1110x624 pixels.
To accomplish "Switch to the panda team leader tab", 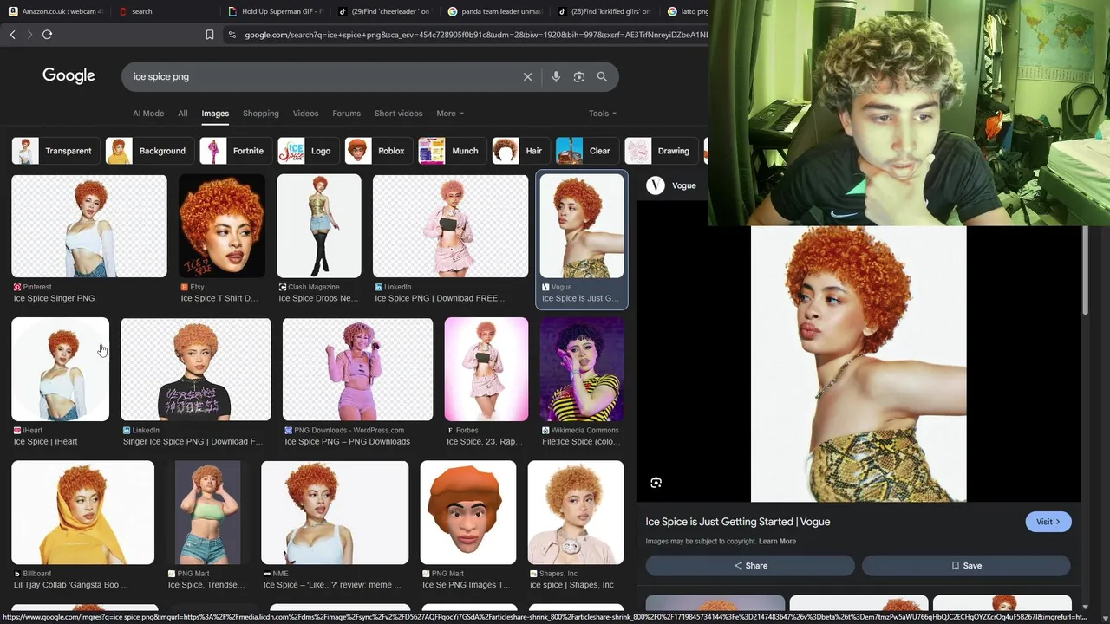I will (495, 11).
